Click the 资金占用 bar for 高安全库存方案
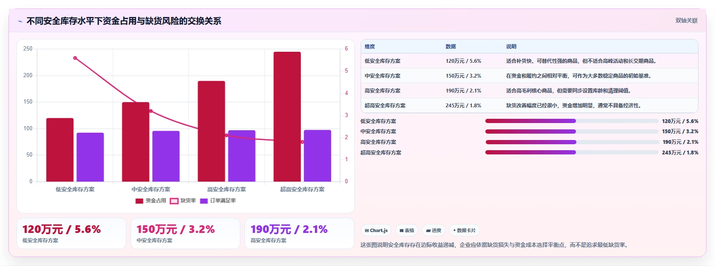This screenshot has height=266, width=715. (211, 131)
